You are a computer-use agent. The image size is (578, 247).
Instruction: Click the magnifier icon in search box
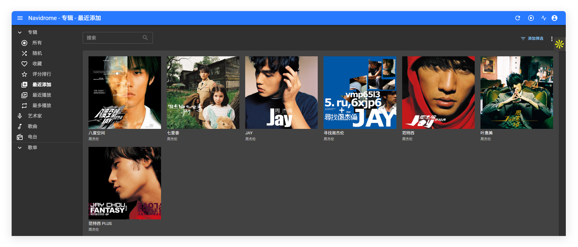pos(145,38)
